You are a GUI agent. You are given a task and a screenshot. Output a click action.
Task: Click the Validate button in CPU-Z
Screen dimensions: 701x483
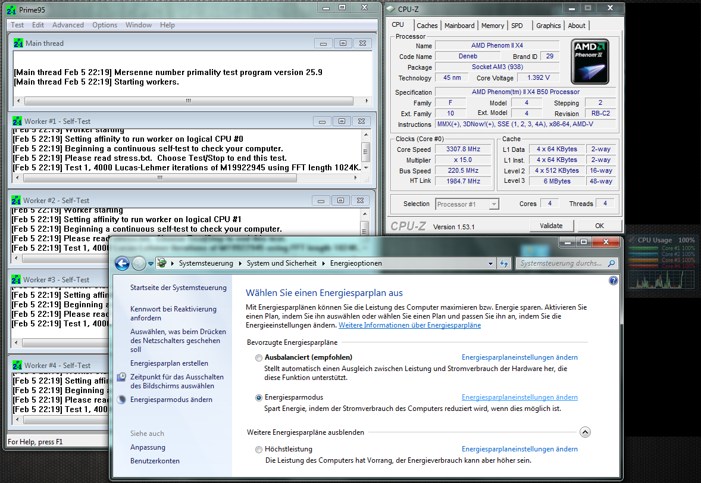click(x=551, y=226)
